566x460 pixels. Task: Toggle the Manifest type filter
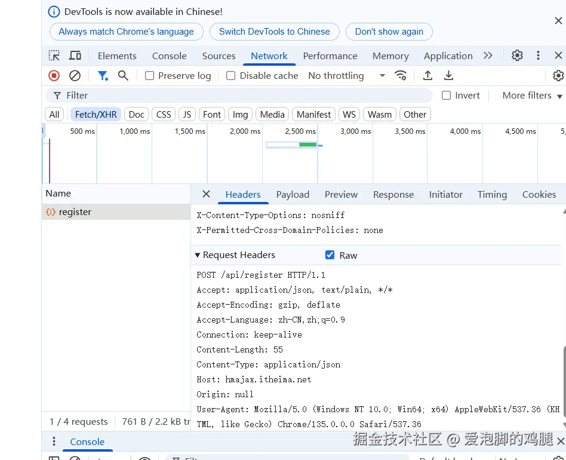pyautogui.click(x=313, y=115)
